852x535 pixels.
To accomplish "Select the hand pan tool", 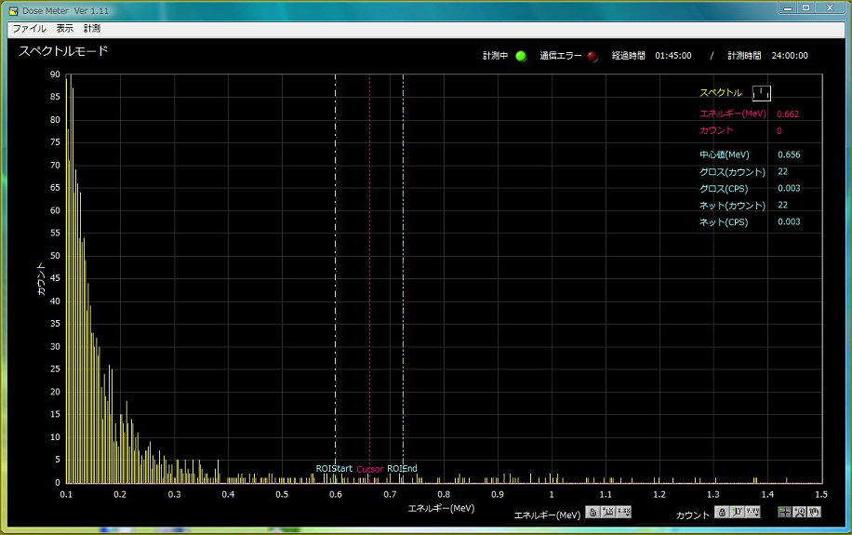I will pyautogui.click(x=814, y=513).
